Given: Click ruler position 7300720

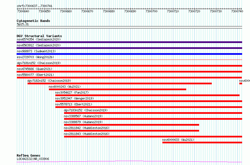Looking at the screenshot, I should (194, 11).
